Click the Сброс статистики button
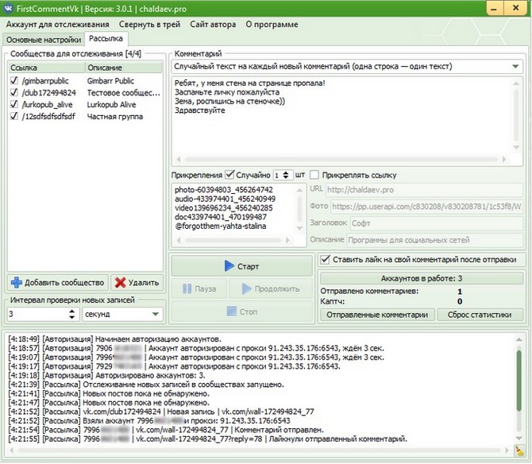This screenshot has height=464, width=532. point(480,315)
